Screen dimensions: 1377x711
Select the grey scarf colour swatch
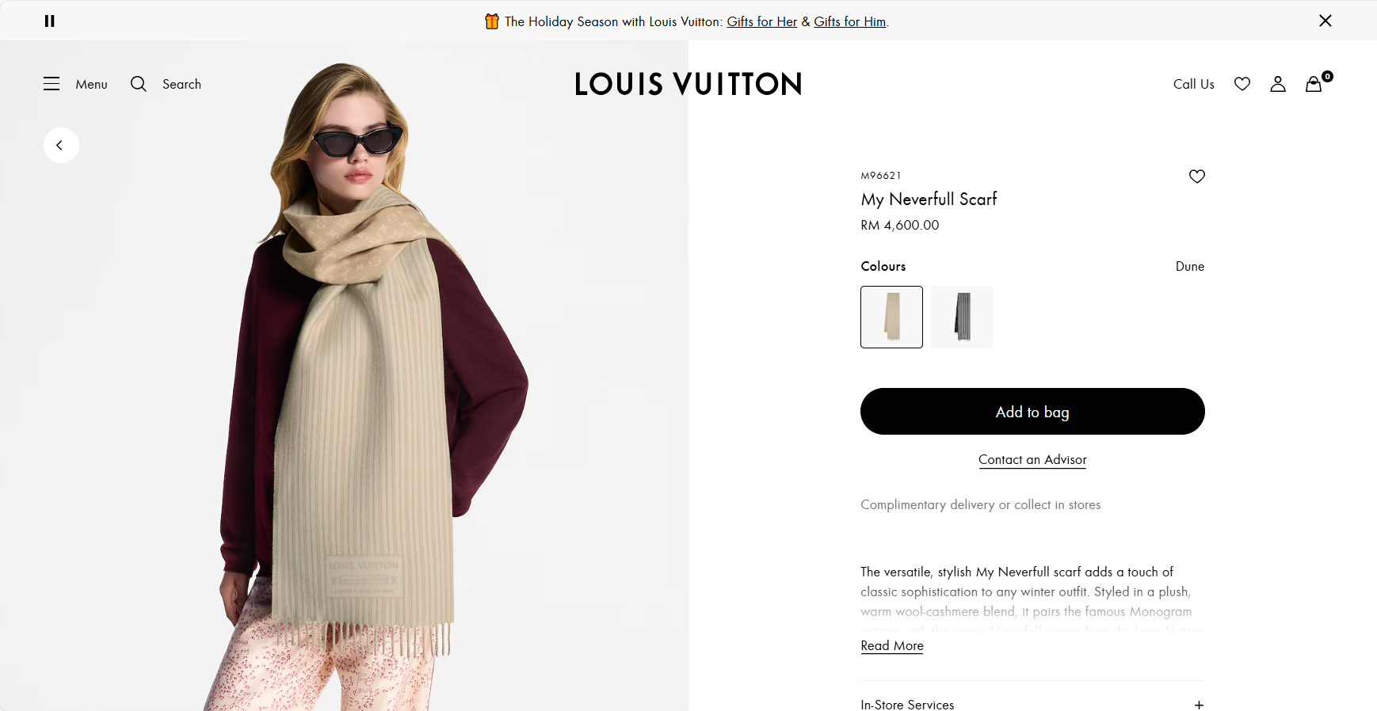click(x=962, y=317)
